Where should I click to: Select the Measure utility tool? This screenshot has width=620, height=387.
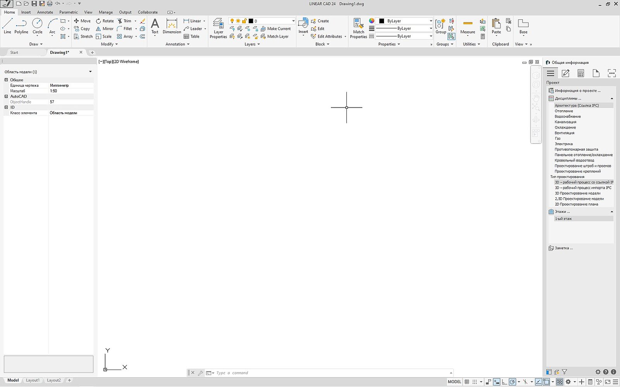467,26
